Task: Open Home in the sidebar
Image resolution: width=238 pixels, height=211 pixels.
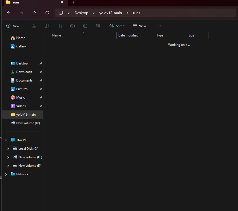Action: [23, 38]
